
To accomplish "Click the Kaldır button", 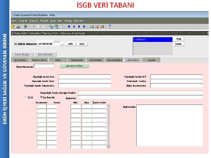I will click(178, 44).
